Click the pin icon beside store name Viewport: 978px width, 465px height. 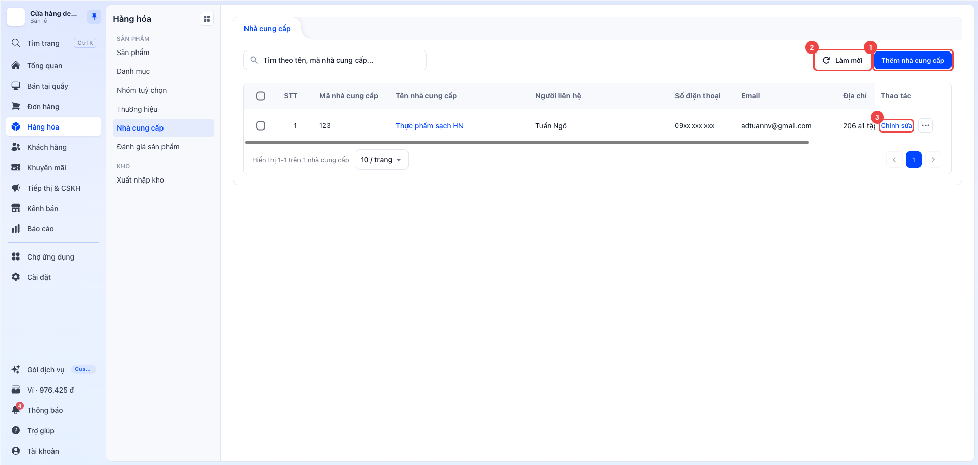tap(94, 17)
